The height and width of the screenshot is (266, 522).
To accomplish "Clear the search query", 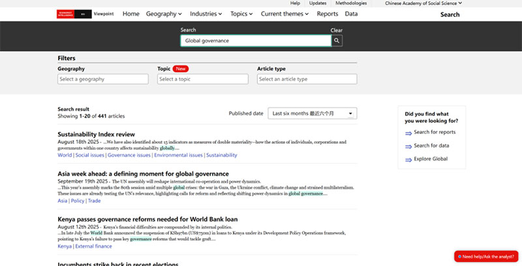I will coord(336,30).
